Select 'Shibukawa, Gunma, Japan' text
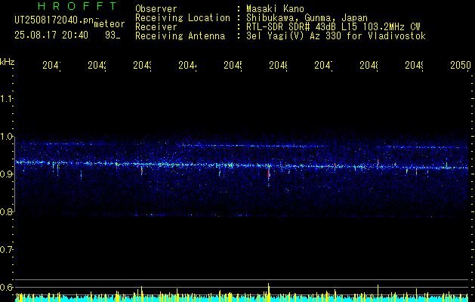This screenshot has height=302, width=475. (x=307, y=18)
